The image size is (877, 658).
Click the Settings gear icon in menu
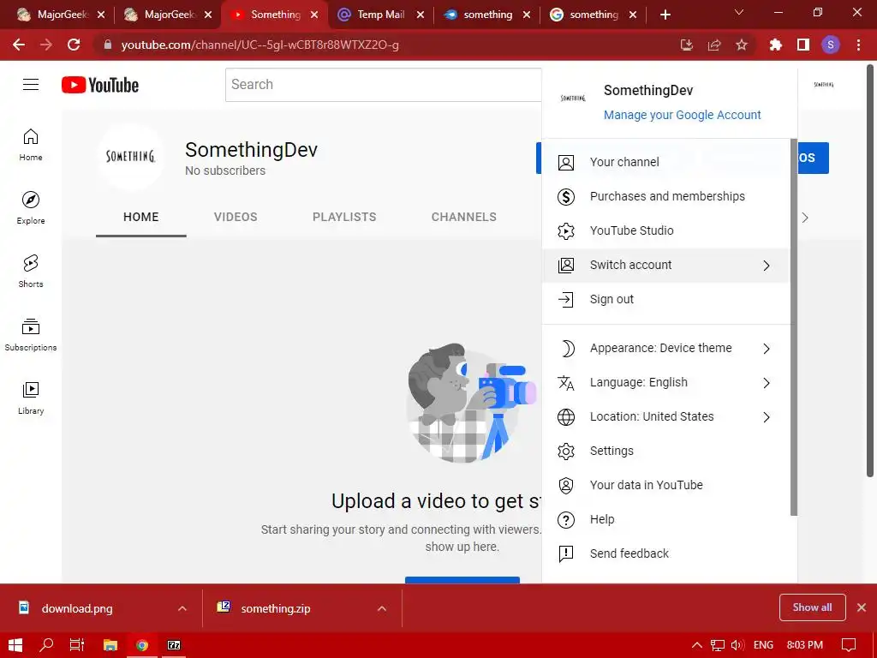point(566,451)
